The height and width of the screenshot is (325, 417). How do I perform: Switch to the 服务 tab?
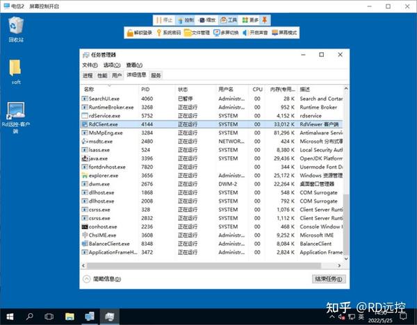[x=156, y=76]
